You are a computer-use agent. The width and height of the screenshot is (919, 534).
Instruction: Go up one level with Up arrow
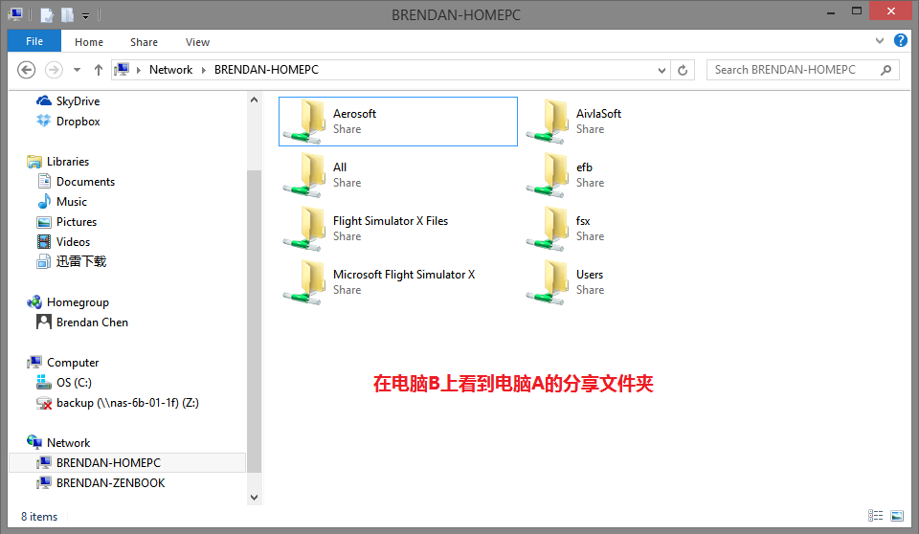click(99, 70)
